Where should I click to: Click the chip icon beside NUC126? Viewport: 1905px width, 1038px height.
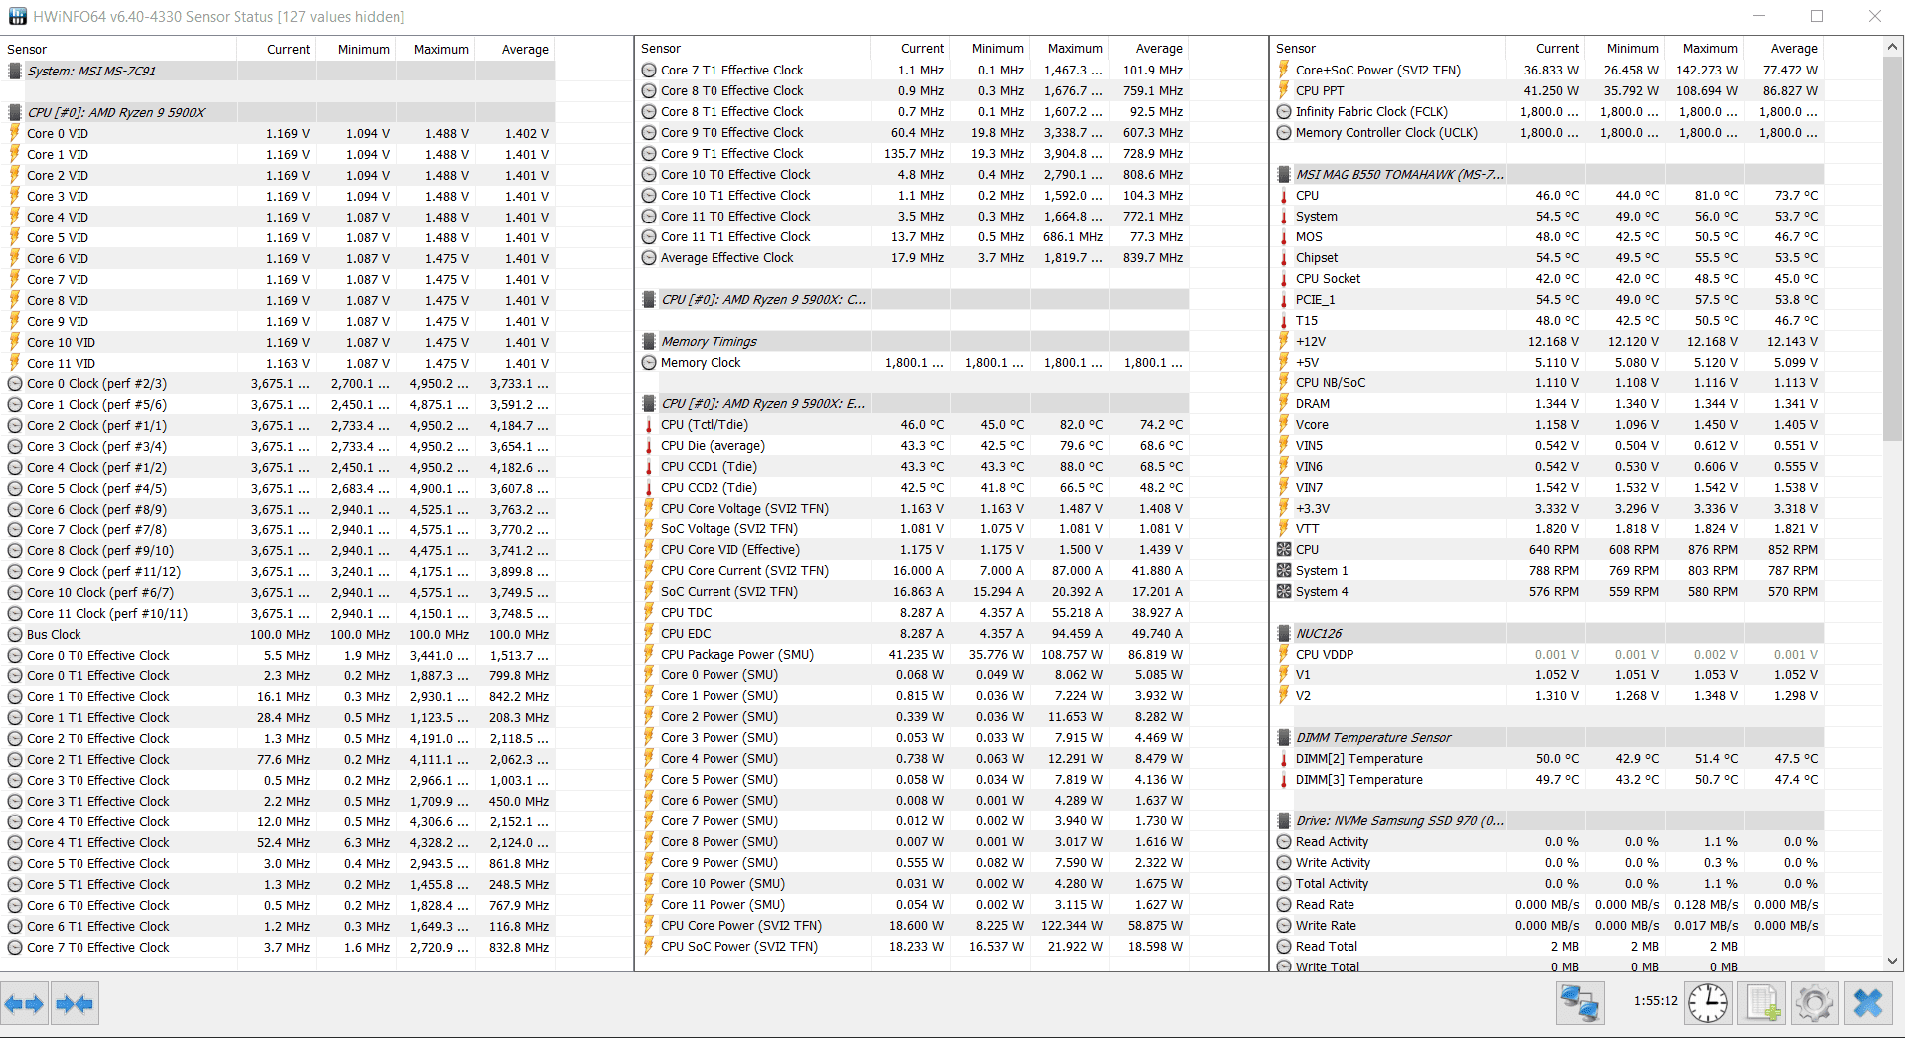[x=1284, y=633]
